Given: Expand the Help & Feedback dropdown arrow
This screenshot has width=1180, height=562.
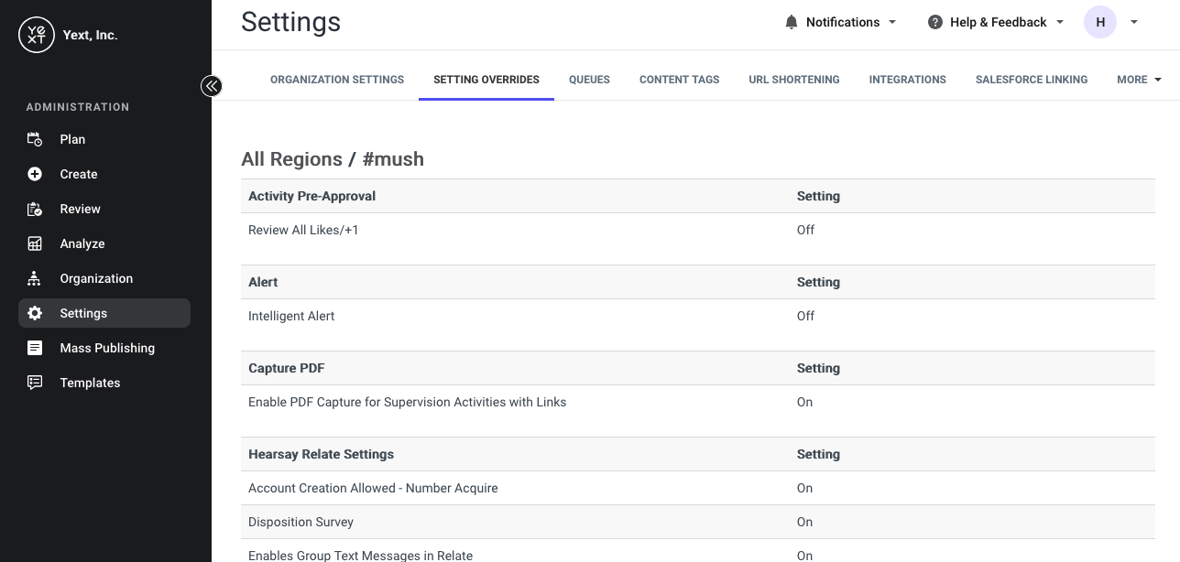Looking at the screenshot, I should (x=1060, y=22).
